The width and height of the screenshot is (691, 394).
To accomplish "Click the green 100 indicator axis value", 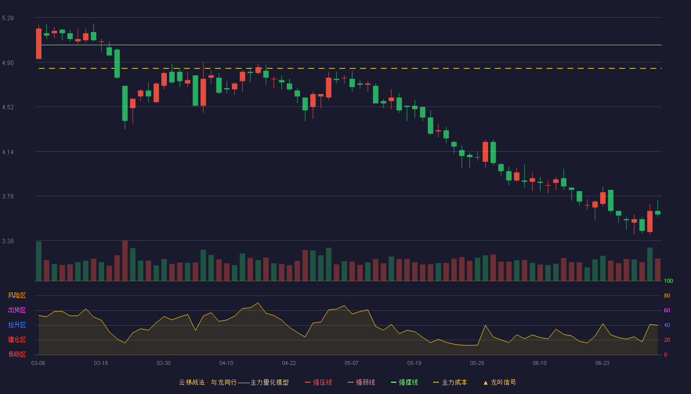I will pos(668,281).
